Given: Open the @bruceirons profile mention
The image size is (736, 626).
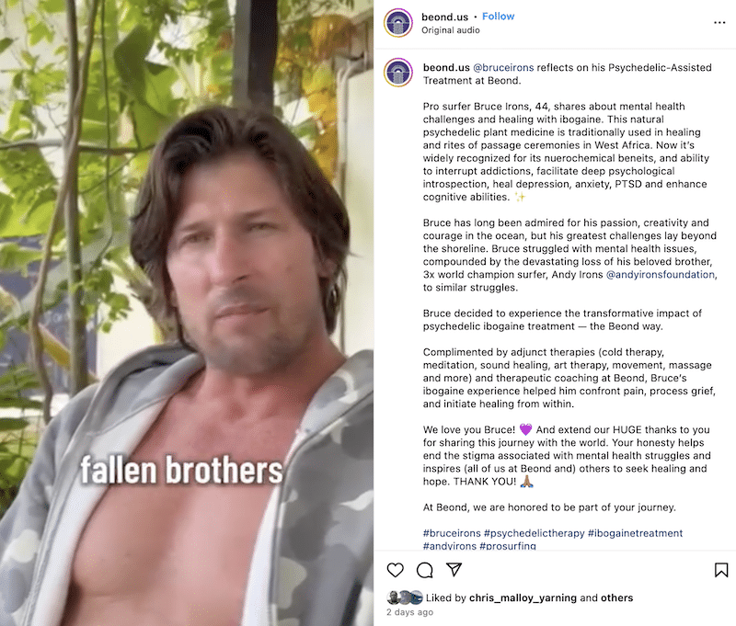Looking at the screenshot, I should (503, 67).
